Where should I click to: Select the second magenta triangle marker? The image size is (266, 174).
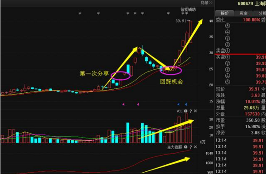[138, 104]
